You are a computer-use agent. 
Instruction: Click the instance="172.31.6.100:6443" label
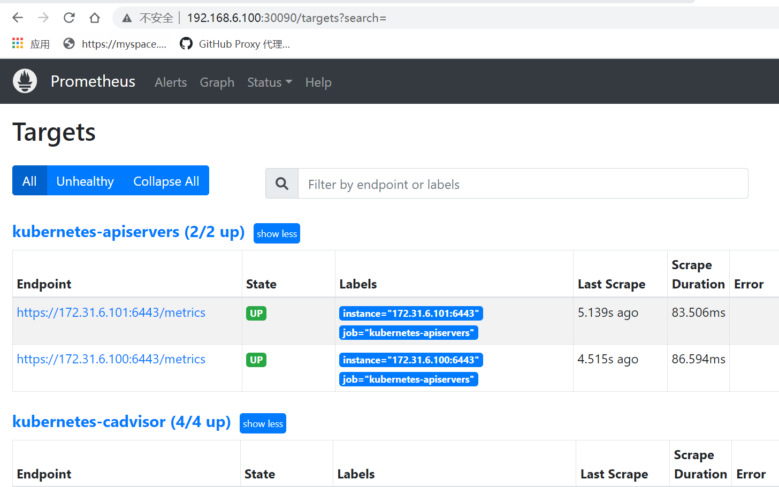411,360
